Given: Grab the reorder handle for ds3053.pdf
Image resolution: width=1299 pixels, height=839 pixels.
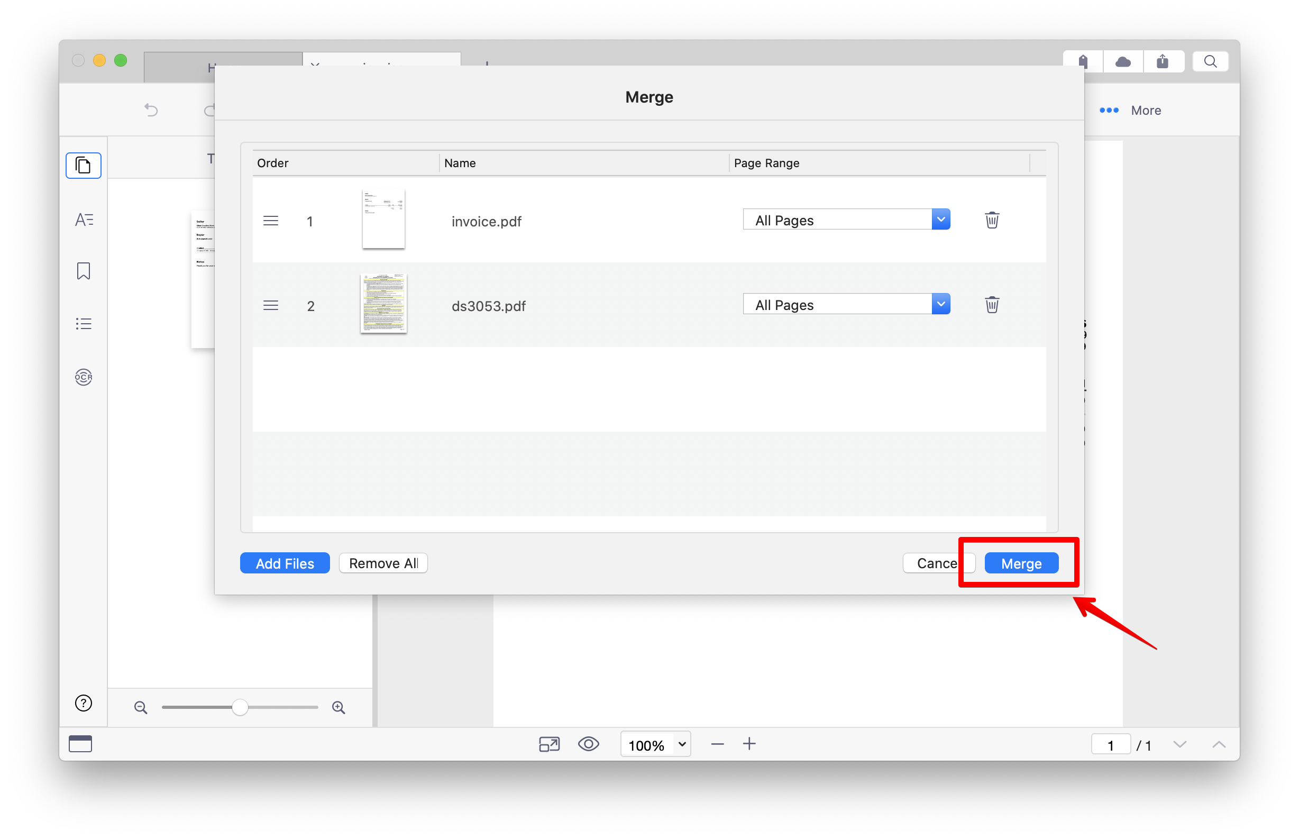Looking at the screenshot, I should 271,305.
